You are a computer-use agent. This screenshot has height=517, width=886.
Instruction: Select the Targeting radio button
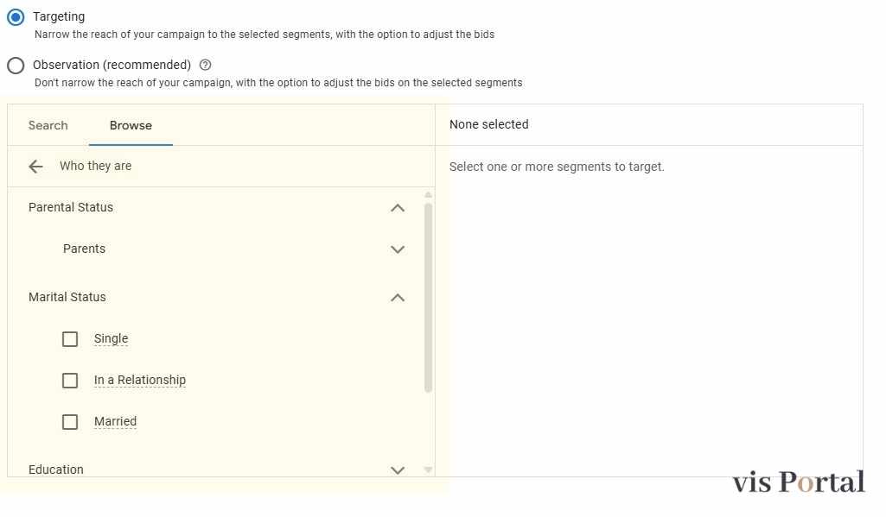(16, 17)
